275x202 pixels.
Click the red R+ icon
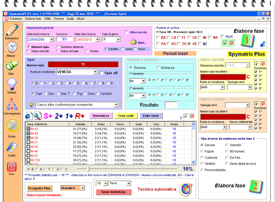tap(80, 116)
